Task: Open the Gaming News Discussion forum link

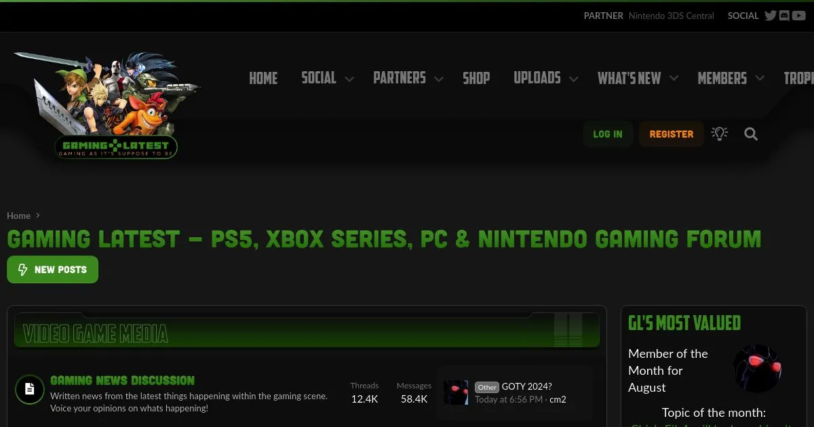Action: (122, 380)
